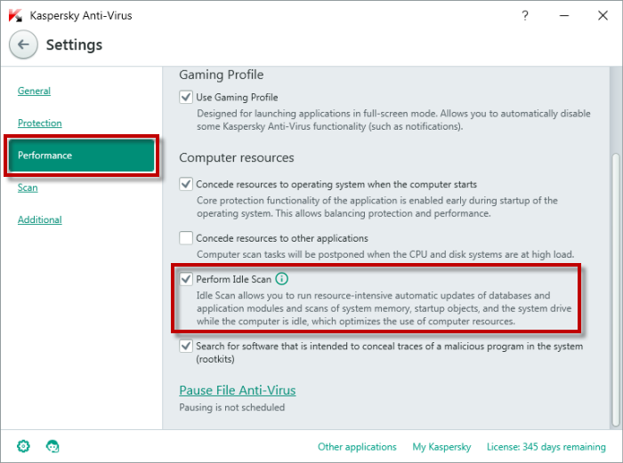Toggle the Perform Idle Scan checkbox

tap(186, 279)
